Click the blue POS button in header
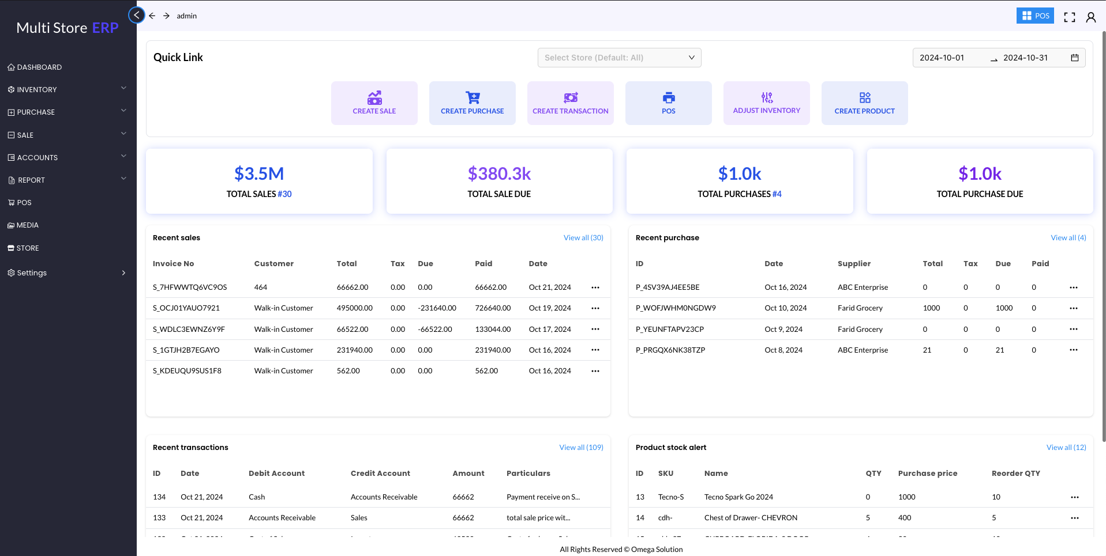The image size is (1106, 556). (1035, 16)
